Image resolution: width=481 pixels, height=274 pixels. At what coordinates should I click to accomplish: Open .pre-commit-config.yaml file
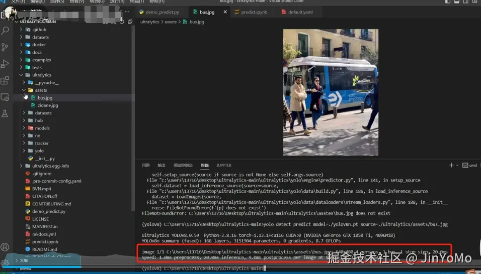pyautogui.click(x=57, y=181)
